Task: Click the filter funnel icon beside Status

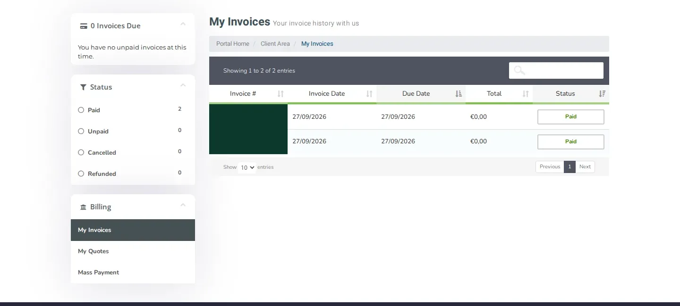Action: tap(84, 87)
